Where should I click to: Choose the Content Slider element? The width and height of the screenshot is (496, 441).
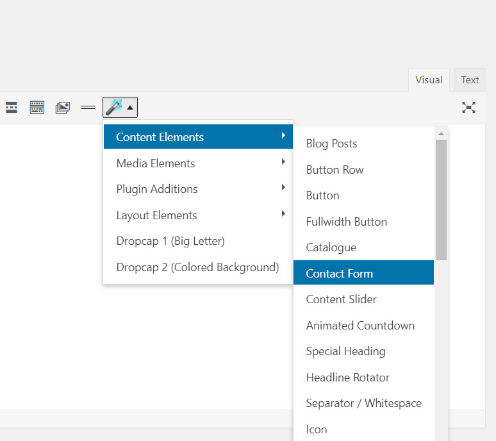point(363,299)
